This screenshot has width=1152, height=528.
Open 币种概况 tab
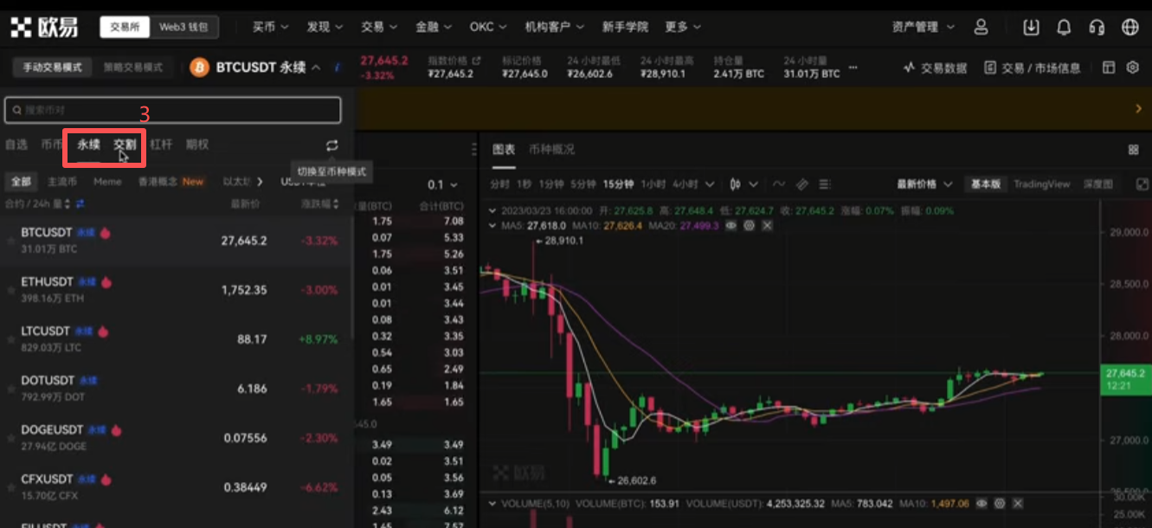click(551, 150)
